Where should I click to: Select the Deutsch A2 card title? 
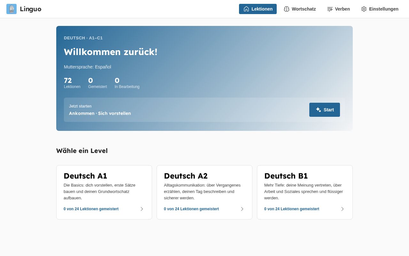pyautogui.click(x=186, y=176)
